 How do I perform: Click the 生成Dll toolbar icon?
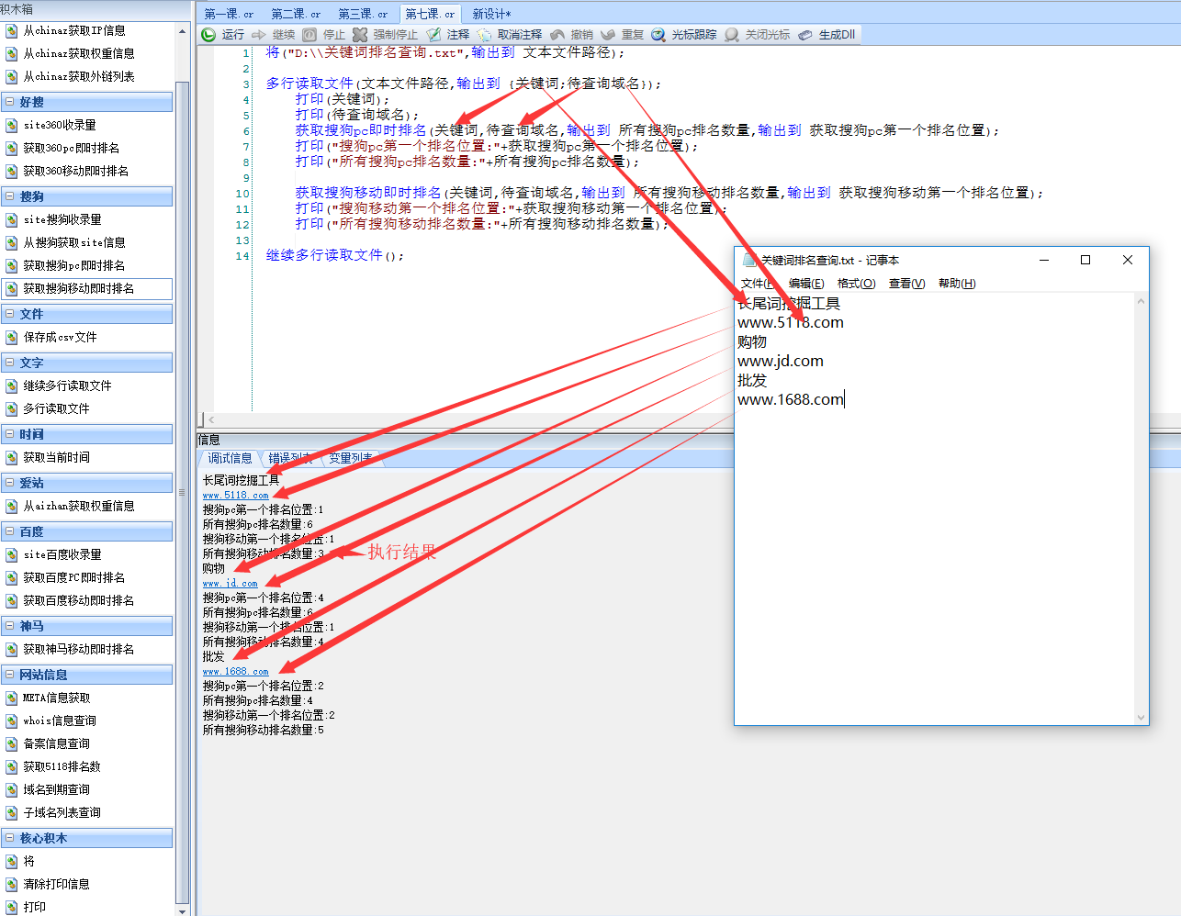(x=805, y=35)
